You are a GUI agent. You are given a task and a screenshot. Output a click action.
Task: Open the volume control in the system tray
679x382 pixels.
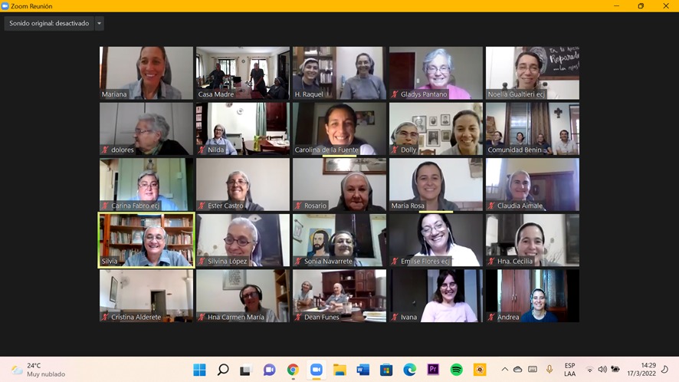tap(602, 370)
